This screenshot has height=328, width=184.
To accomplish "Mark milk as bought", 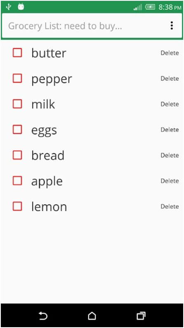I will coord(17,104).
